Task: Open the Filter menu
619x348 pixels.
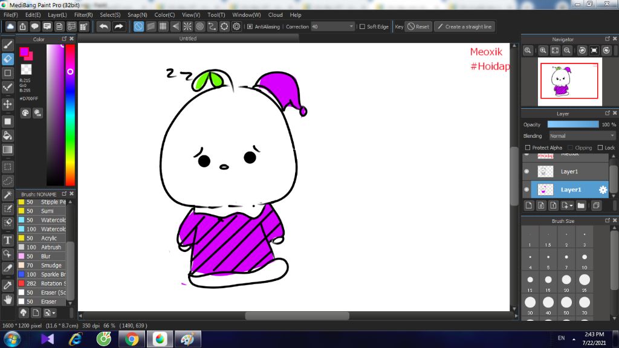Action: [83, 14]
